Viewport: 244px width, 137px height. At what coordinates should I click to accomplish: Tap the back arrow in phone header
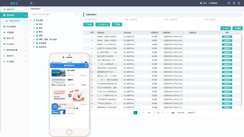[52, 66]
